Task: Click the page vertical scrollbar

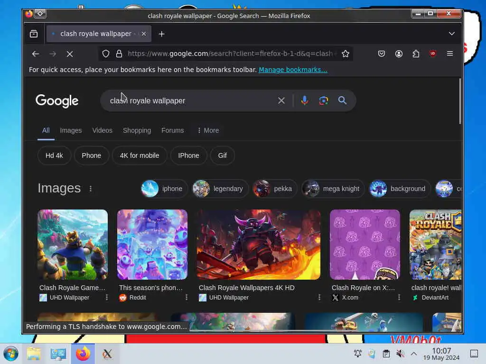Action: coord(460,101)
